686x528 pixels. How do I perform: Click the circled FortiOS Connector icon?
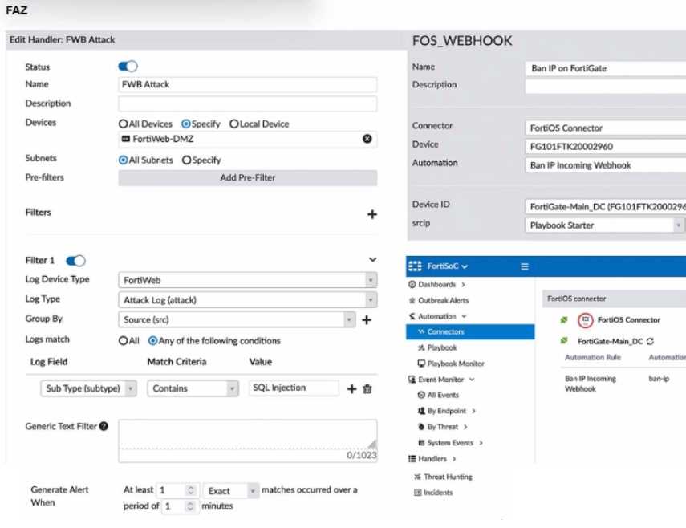tap(586, 320)
